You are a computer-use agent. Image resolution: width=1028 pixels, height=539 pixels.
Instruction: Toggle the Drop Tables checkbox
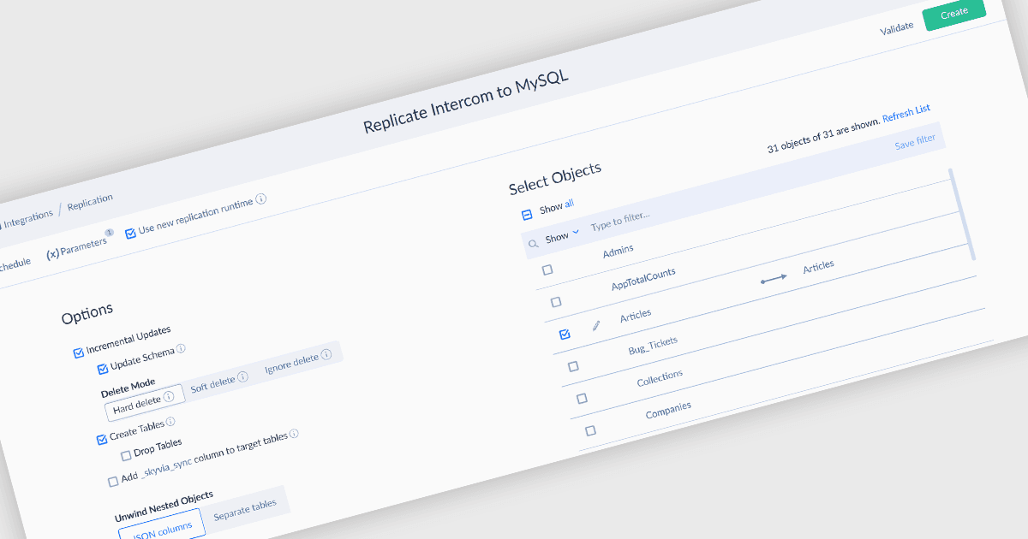point(126,455)
